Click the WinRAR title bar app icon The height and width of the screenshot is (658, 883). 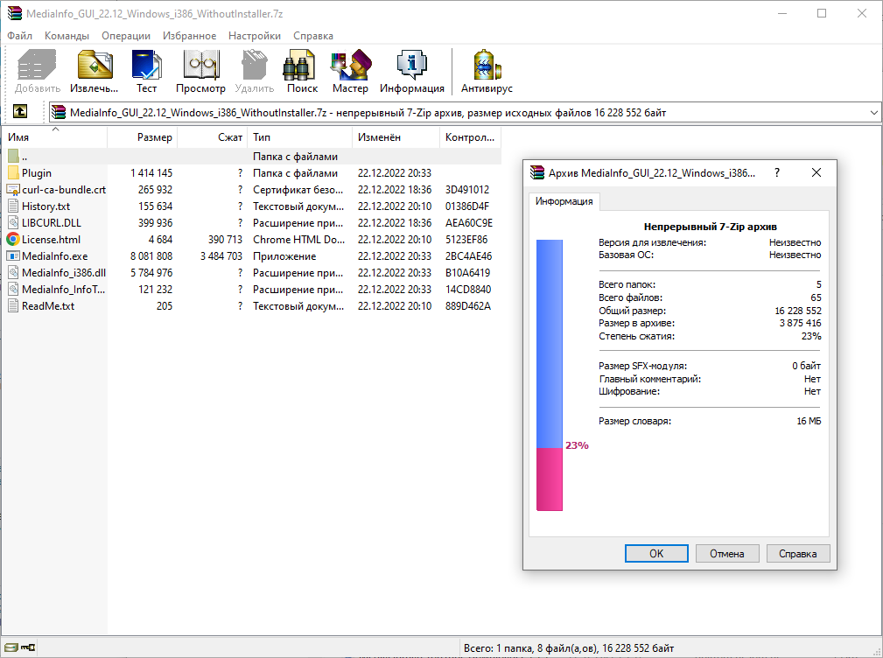click(15, 13)
